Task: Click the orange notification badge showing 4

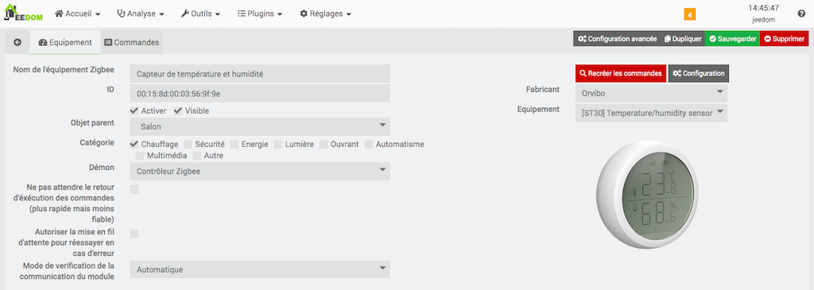Action: (x=689, y=15)
